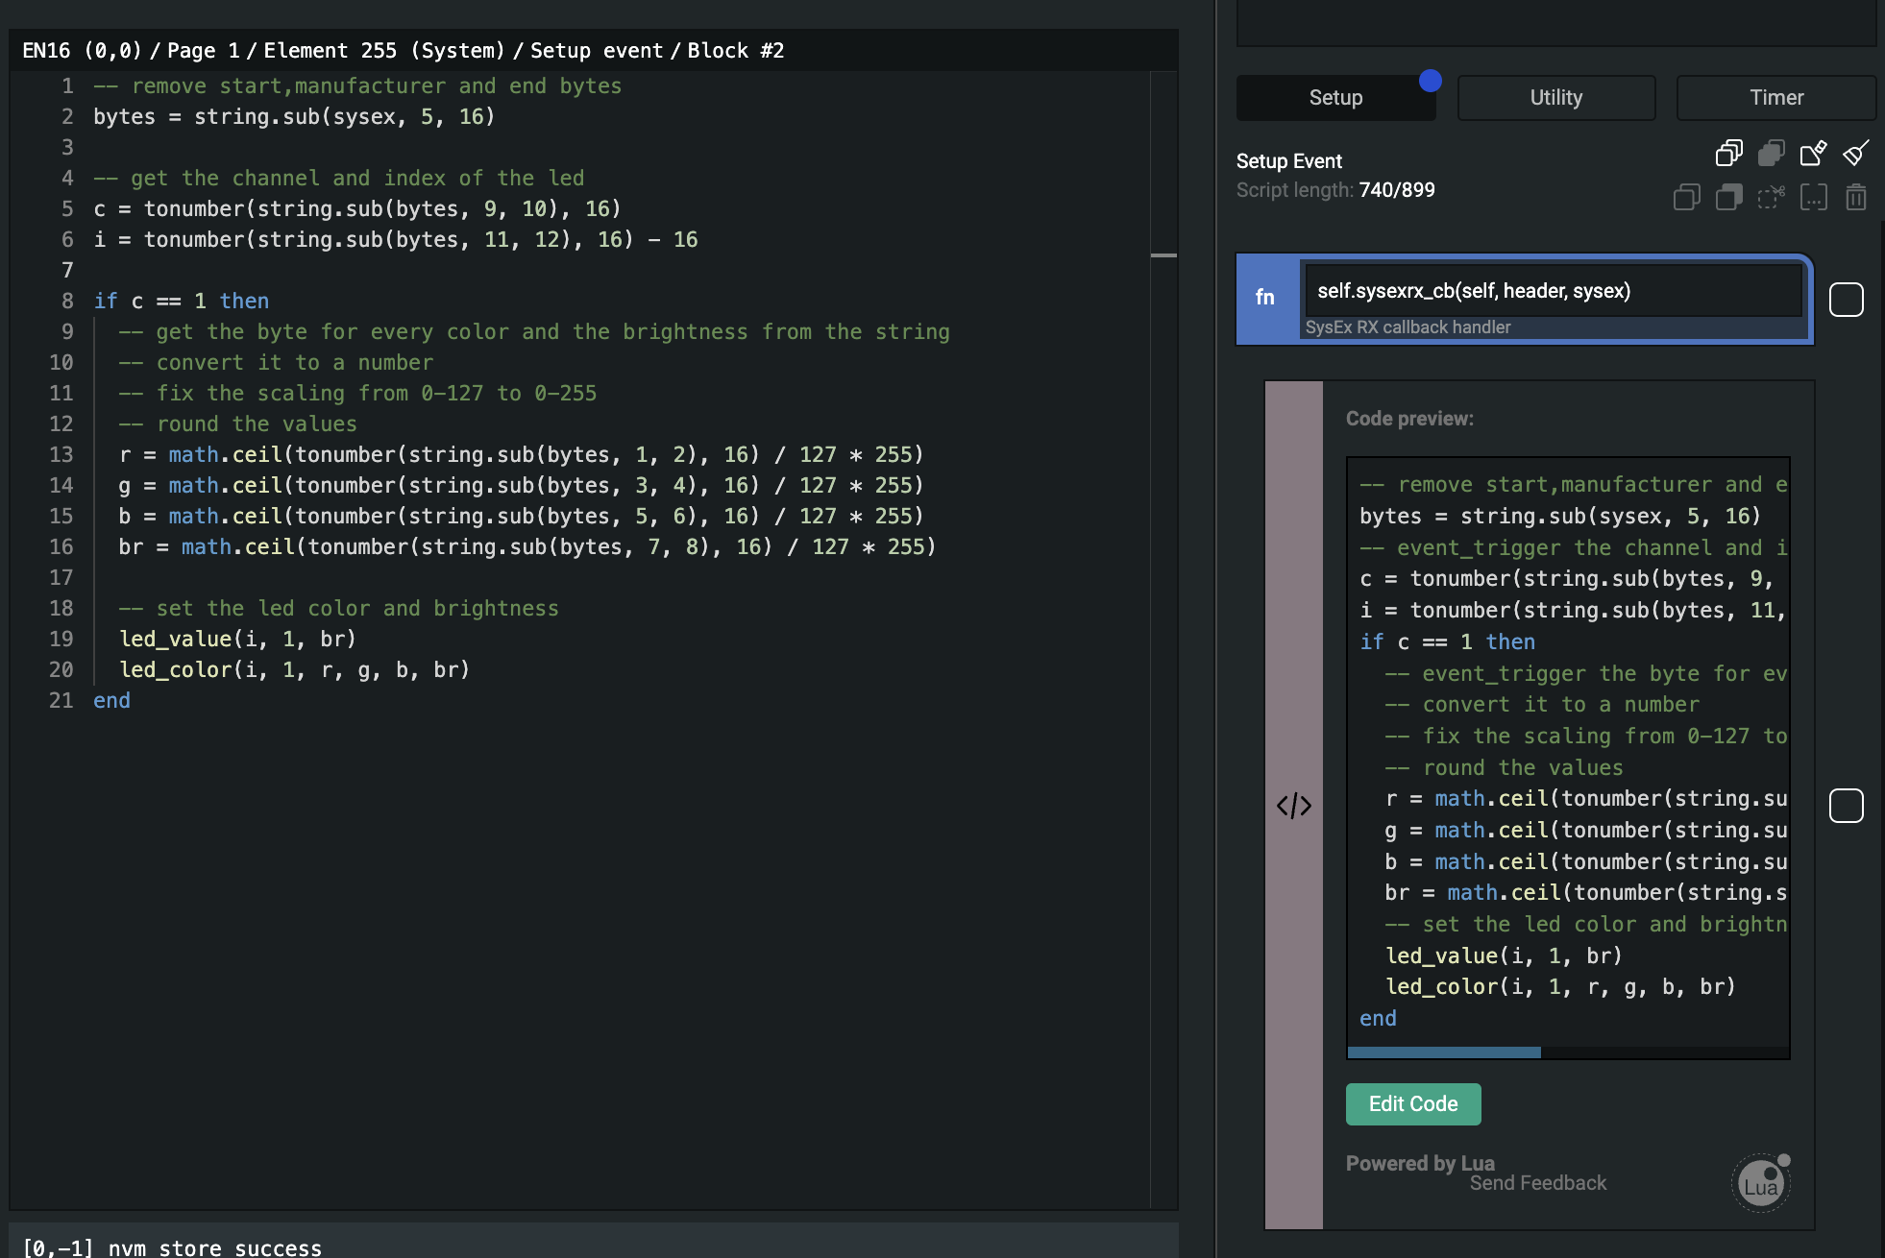Screen dimensions: 1885x1258
Task: Click the copy selected block icon
Action: coord(1686,198)
